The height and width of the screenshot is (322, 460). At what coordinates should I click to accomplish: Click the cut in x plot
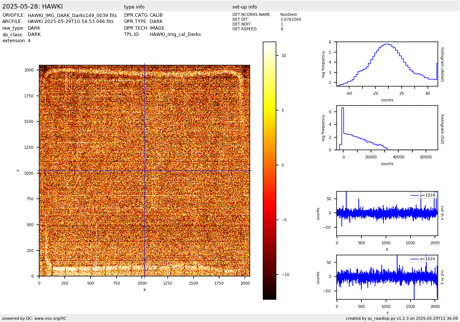(x=387, y=214)
